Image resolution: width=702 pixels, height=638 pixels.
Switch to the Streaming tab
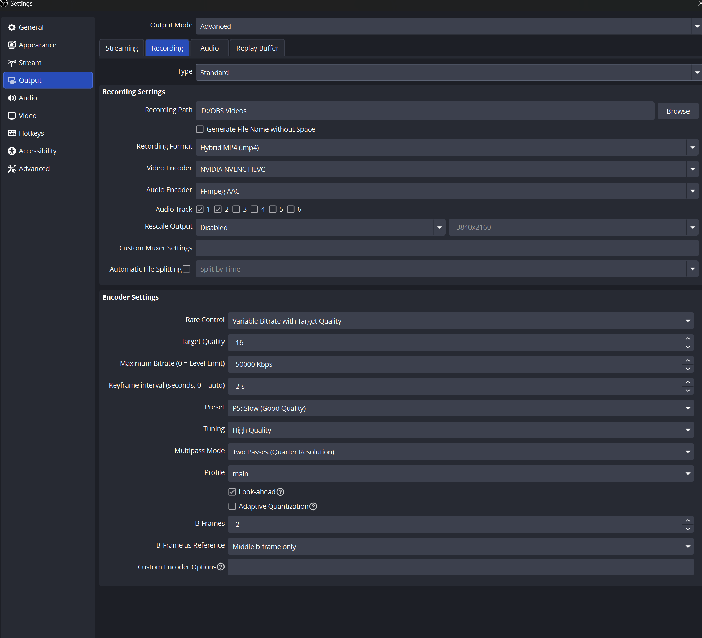tap(122, 48)
